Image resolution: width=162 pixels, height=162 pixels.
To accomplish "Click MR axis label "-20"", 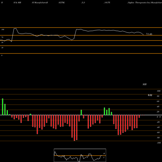I will [x=158, y=122].
